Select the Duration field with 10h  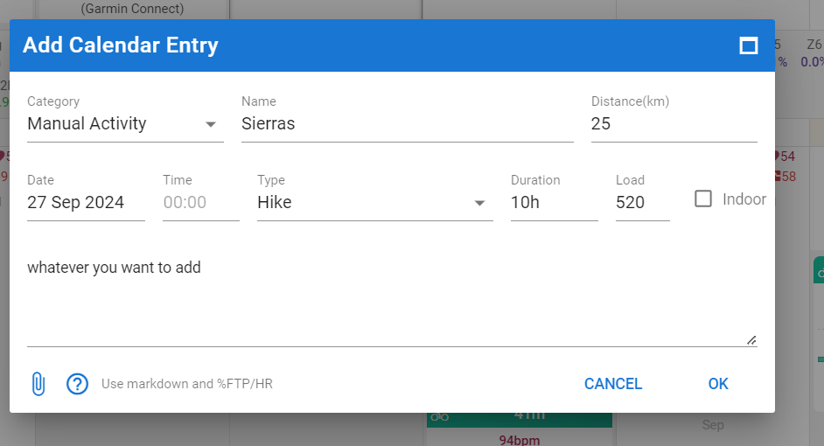[554, 203]
